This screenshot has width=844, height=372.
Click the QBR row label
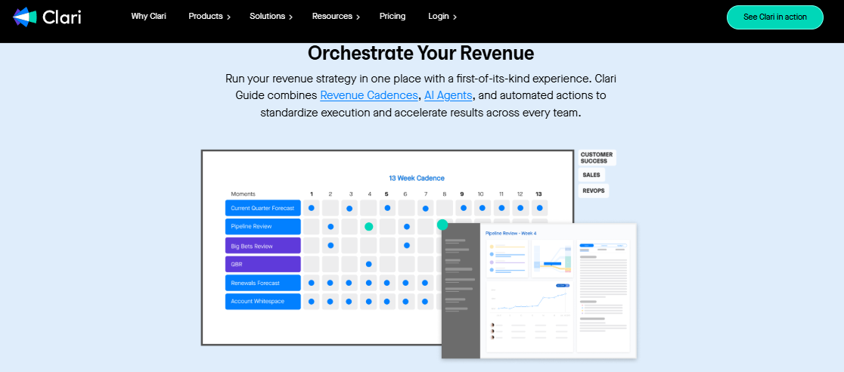click(262, 264)
